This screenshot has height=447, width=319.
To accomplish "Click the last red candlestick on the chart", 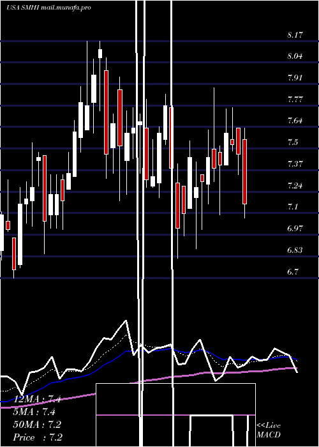I will [x=244, y=172].
